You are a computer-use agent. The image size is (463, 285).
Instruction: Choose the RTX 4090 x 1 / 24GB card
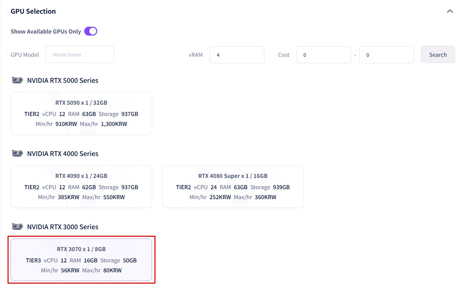click(81, 186)
